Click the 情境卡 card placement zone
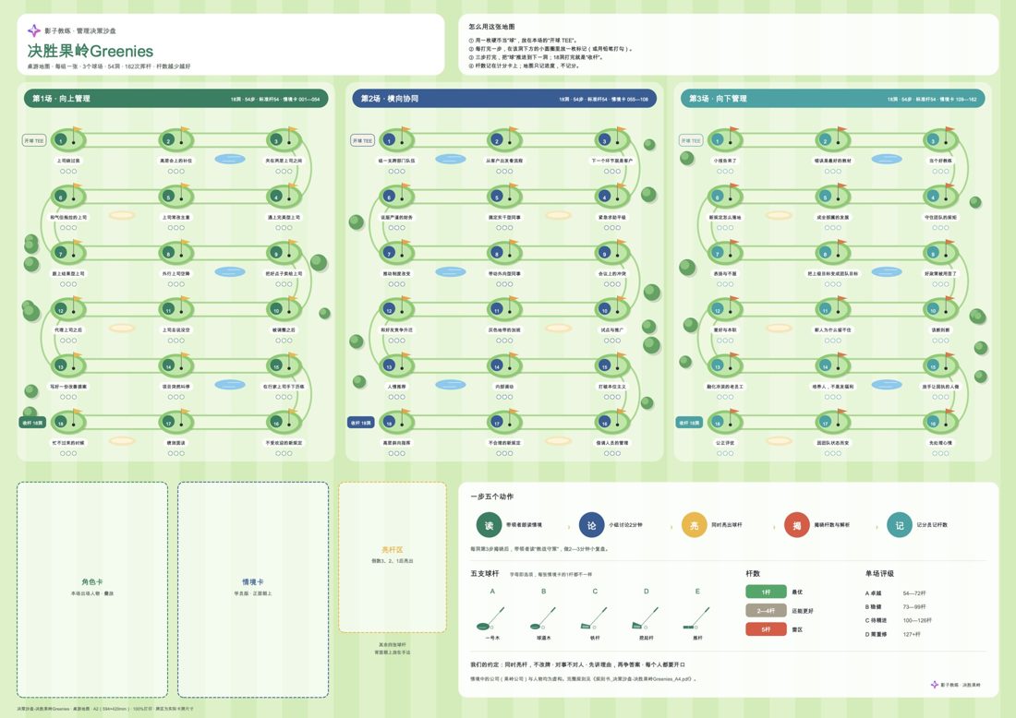This screenshot has width=1016, height=718. [253, 590]
